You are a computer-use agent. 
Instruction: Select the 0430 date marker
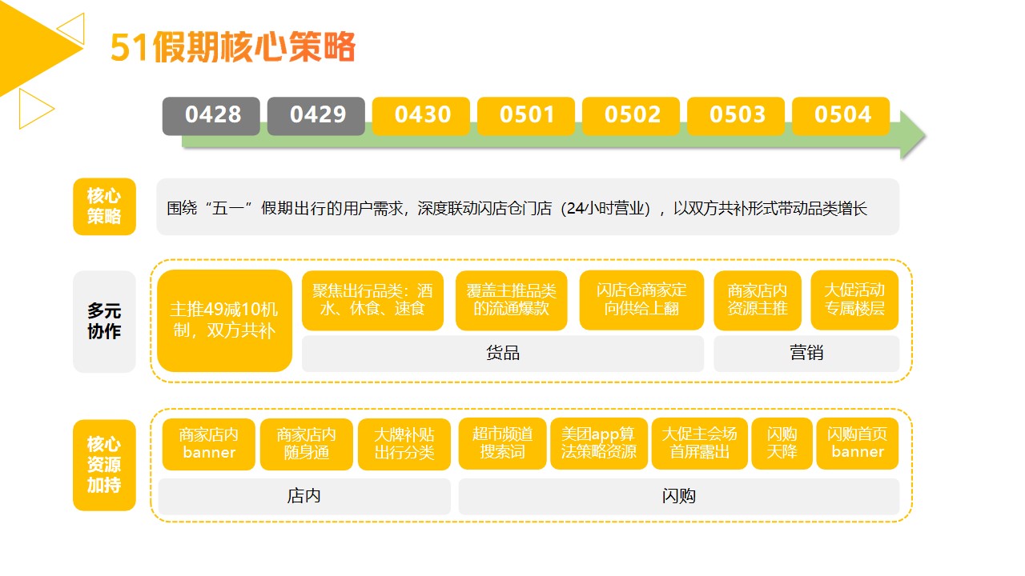[421, 116]
